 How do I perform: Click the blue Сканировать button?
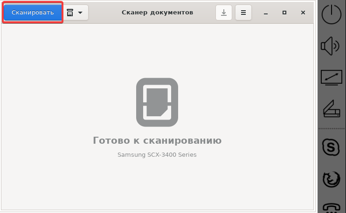point(33,13)
